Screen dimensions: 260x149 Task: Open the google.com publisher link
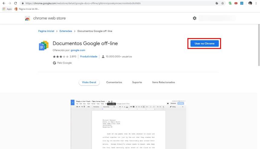(78, 50)
